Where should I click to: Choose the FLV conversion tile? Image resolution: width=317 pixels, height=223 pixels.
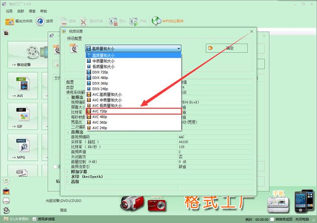coord(23,171)
